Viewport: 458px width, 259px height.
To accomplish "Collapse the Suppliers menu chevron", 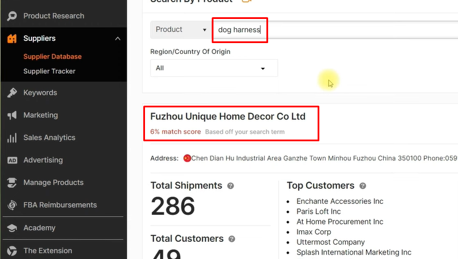I will pyautogui.click(x=118, y=38).
